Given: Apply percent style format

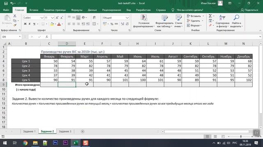Looking at the screenshot, I should point(112,24).
